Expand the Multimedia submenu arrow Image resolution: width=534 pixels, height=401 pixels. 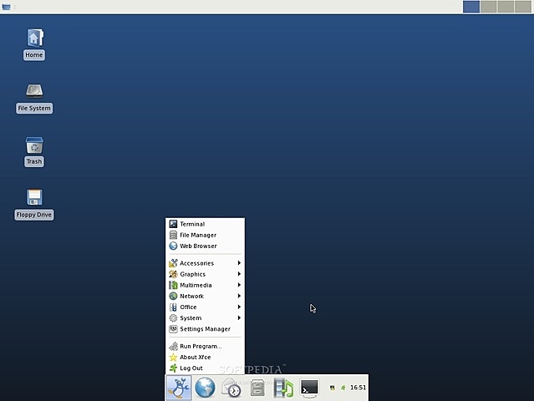239,285
